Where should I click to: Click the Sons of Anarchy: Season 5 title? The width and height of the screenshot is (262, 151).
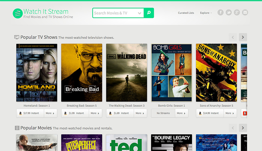[x=216, y=106]
